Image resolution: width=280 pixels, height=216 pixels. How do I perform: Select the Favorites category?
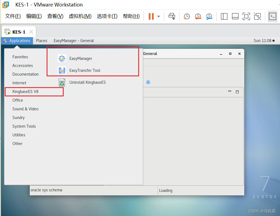20,57
